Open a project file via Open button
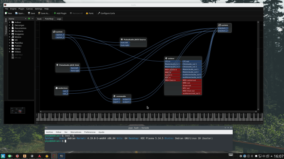This screenshot has height=159, width=284. 20,13
